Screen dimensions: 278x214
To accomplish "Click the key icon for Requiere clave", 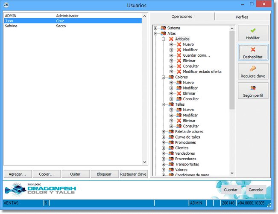I will [253, 69].
